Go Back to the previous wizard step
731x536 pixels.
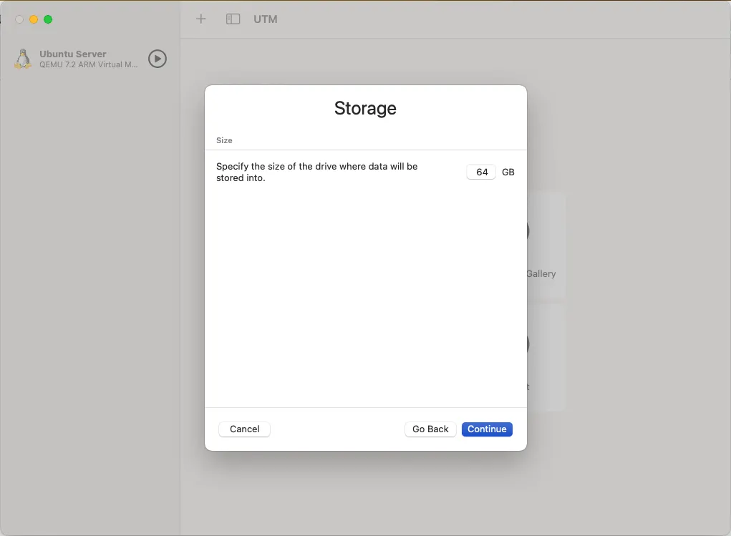coord(430,429)
